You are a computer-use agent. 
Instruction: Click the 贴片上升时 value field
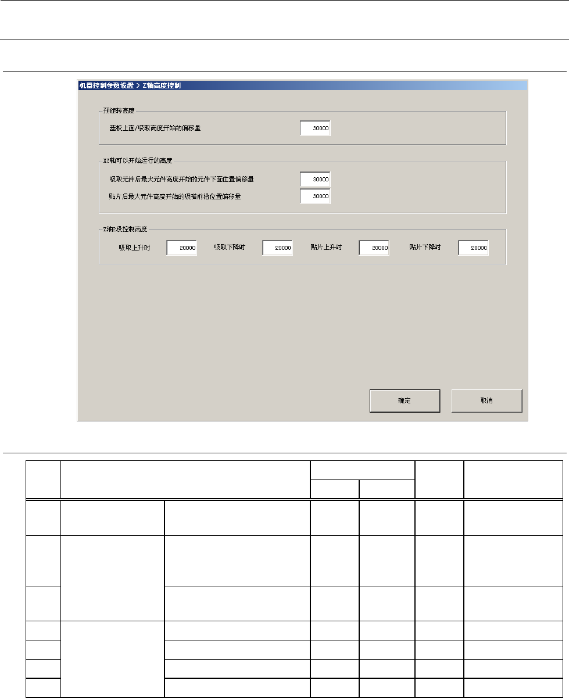(374, 248)
